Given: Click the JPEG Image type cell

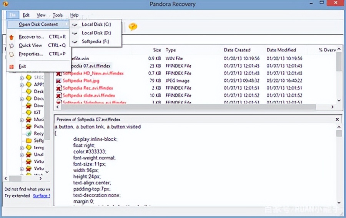Looking at the screenshot, I should pyautogui.click(x=177, y=81).
